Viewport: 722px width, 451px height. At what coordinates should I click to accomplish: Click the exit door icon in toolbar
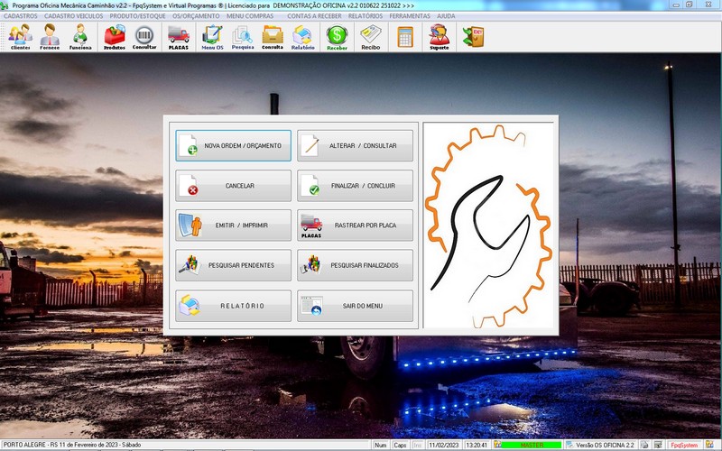pyautogui.click(x=474, y=37)
